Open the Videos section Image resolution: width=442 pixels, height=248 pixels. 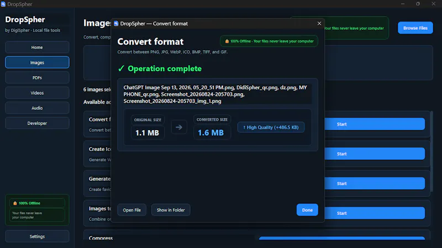[37, 93]
